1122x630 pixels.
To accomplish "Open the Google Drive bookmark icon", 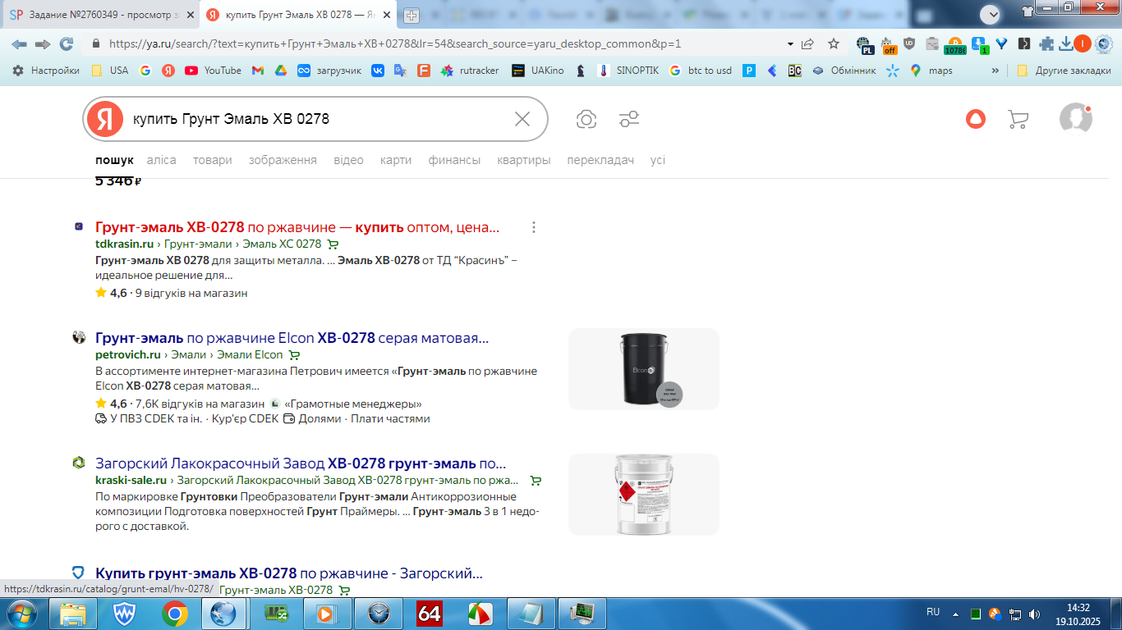I will click(280, 71).
